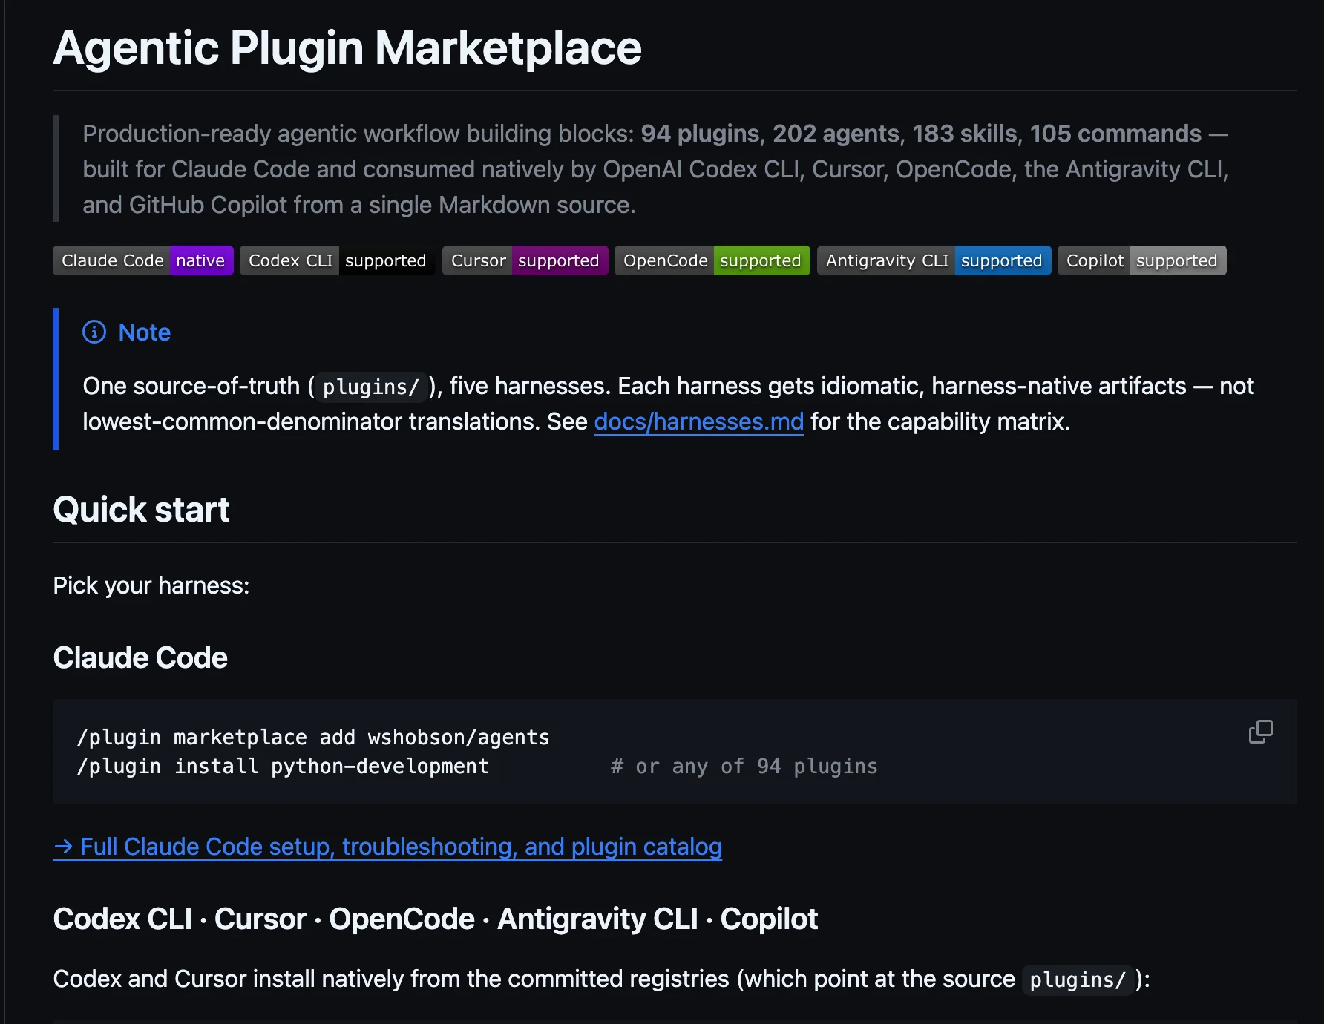Click the plugins/ code in the Codex paragraph
Viewport: 1324px width, 1024px height.
(1078, 979)
